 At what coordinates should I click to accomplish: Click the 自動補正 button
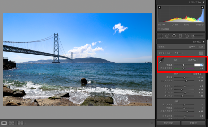(x=197, y=74)
